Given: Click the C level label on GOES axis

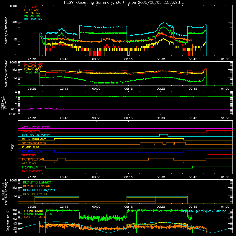Looking at the screenshot, I should [16, 92].
